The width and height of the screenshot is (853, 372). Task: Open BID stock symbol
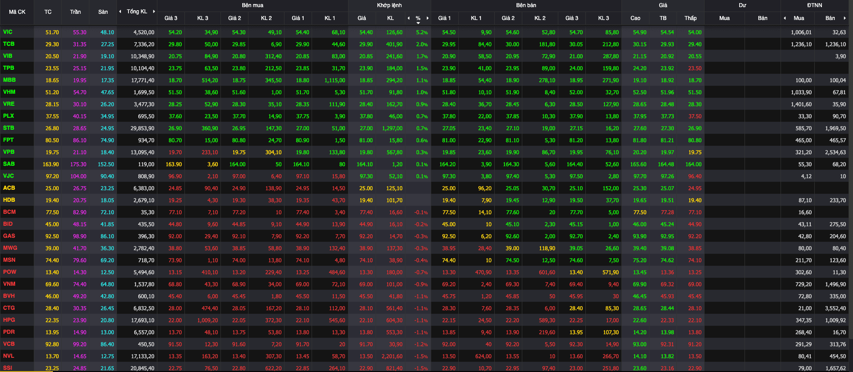click(8, 224)
